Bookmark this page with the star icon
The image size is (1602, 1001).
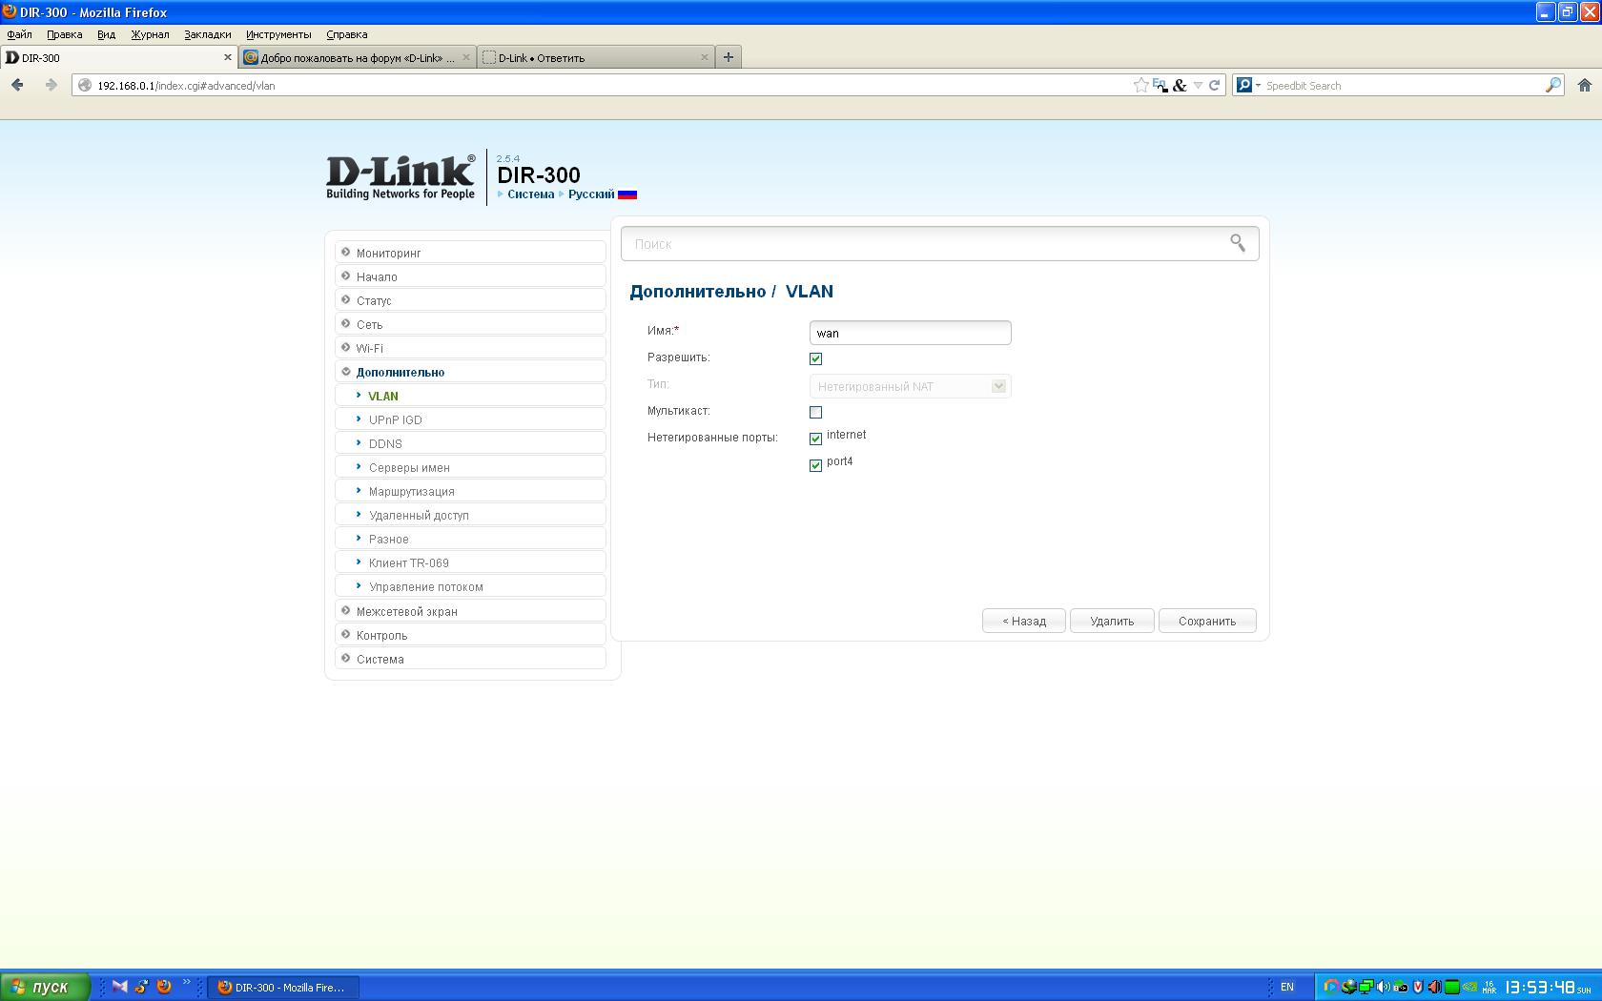[1140, 85]
